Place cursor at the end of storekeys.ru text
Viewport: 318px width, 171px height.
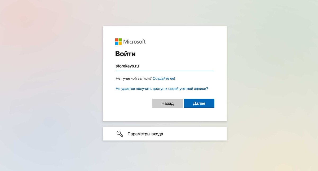click(139, 66)
